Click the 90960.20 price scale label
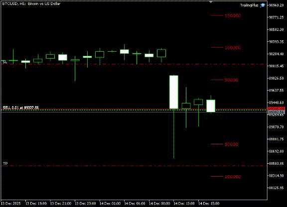Viewport: 287px width, 207px height. point(277,5)
